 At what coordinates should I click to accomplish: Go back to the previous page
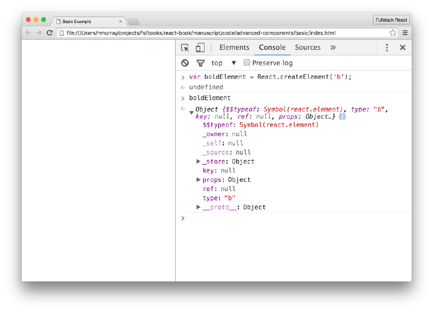(28, 33)
